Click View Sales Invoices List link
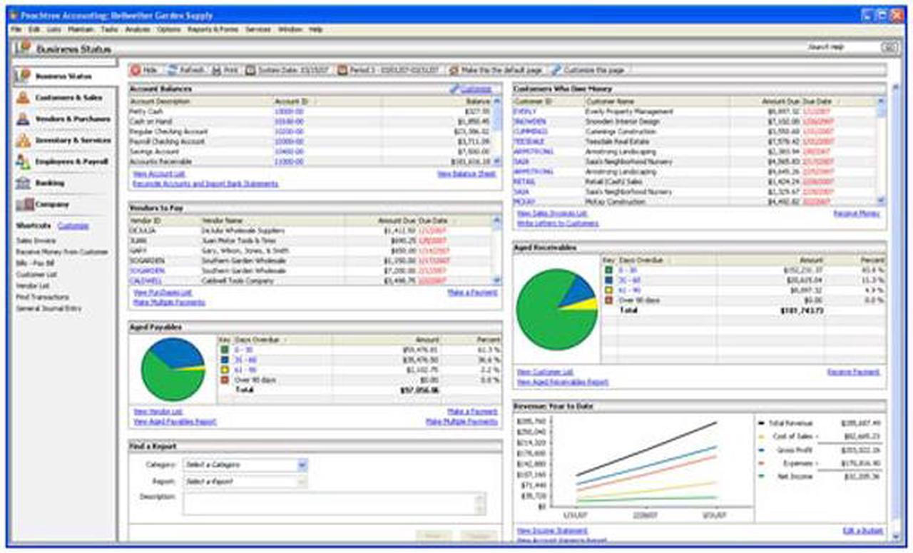Image resolution: width=913 pixels, height=553 pixels. 552,213
